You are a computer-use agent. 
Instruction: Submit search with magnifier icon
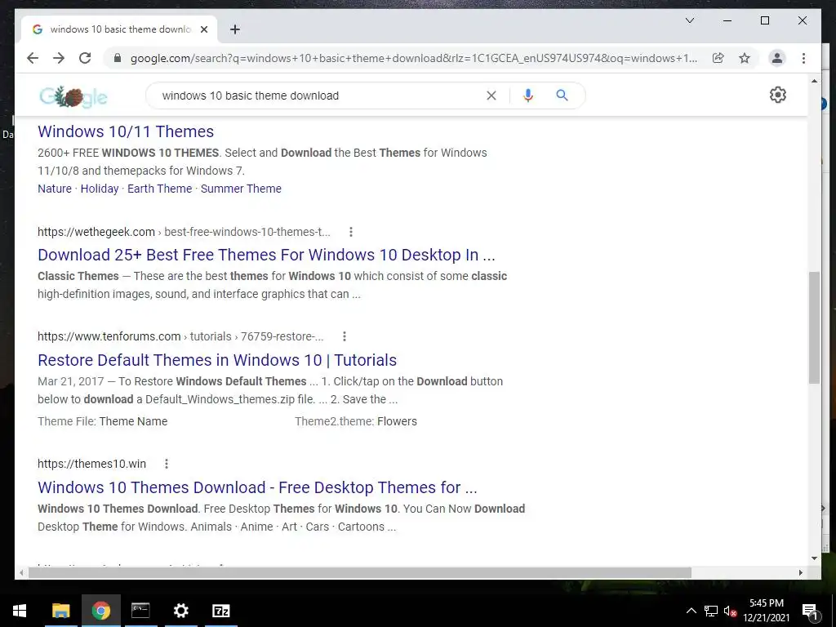pyautogui.click(x=562, y=96)
